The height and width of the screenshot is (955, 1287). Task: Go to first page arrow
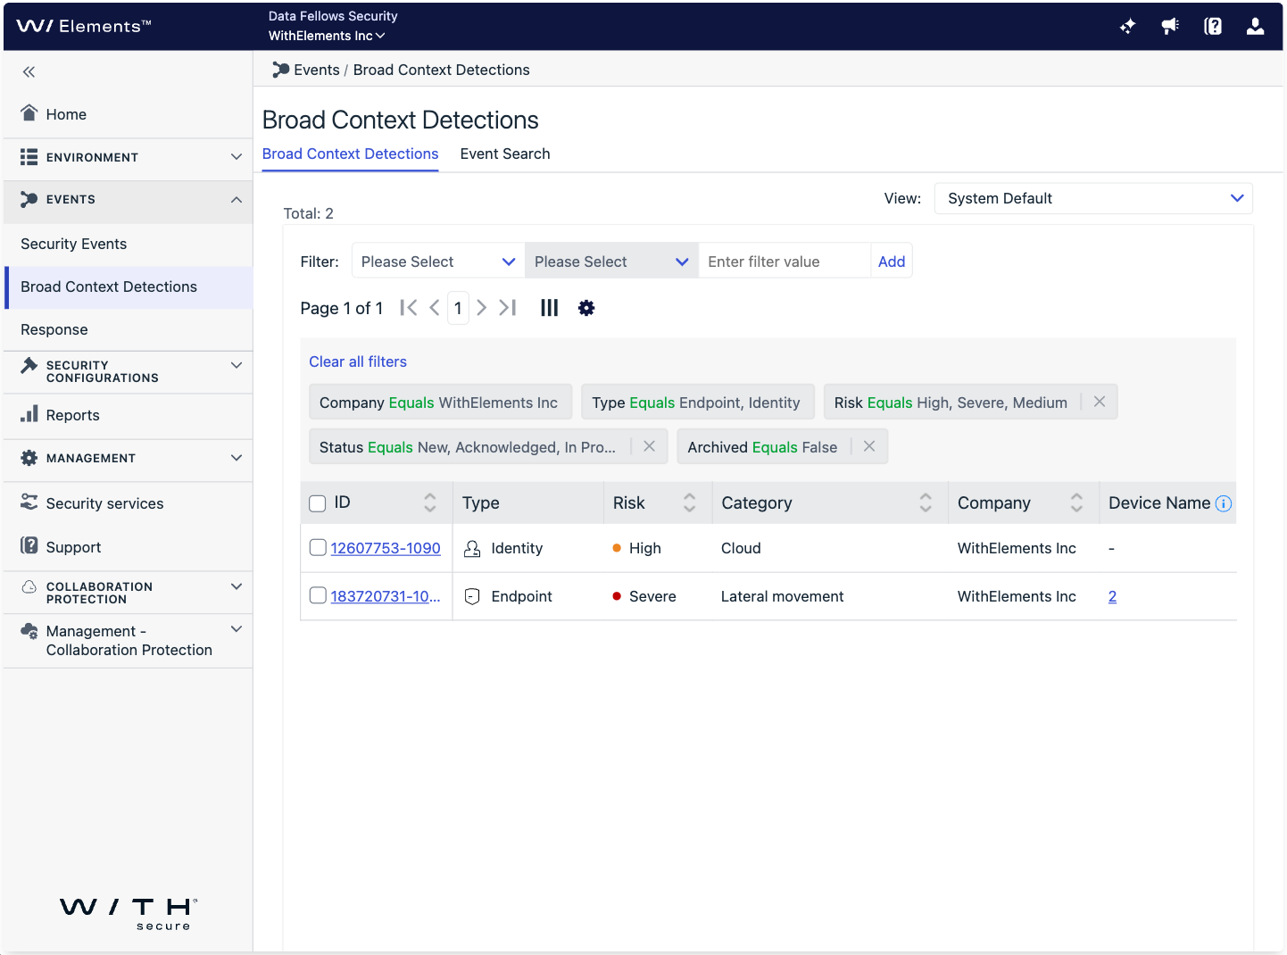pyautogui.click(x=409, y=308)
